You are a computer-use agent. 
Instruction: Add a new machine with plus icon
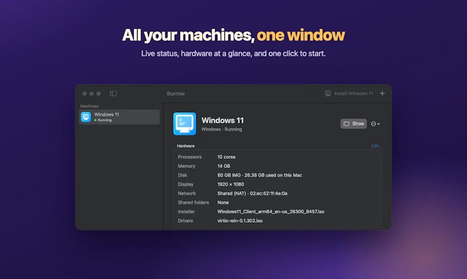382,94
